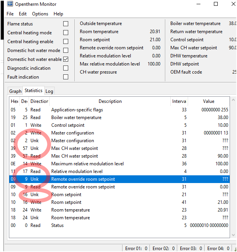The width and height of the screenshot is (237, 252).
Task: Switch to the Log tab
Action: tap(49, 91)
